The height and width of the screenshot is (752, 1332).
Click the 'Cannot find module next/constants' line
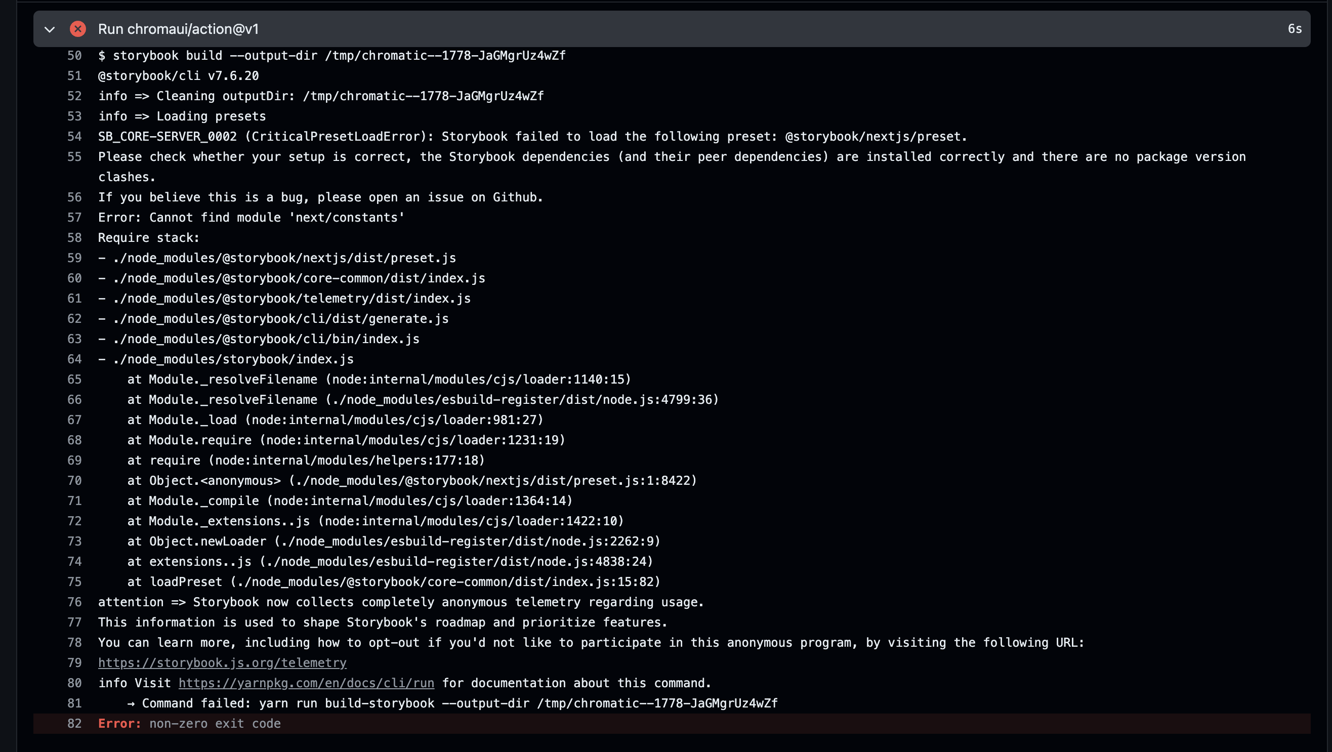click(252, 217)
